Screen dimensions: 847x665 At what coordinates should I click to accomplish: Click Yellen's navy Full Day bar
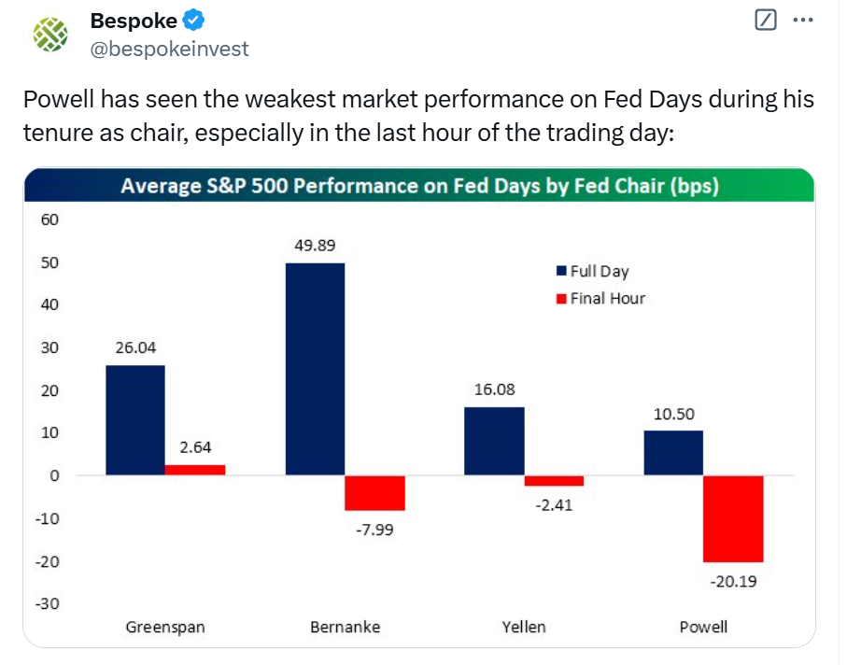[494, 441]
